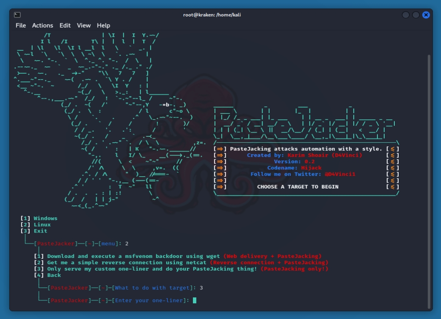Open the Edit menu
The image size is (441, 319).
tap(65, 25)
